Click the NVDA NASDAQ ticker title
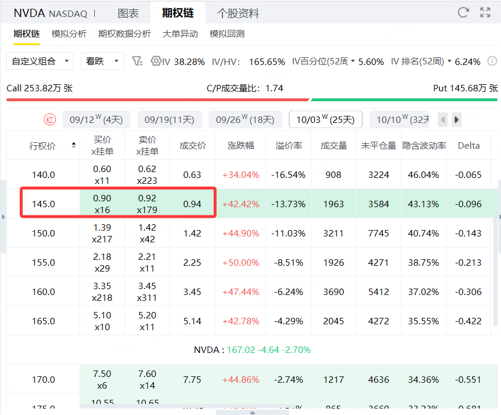 (50, 13)
